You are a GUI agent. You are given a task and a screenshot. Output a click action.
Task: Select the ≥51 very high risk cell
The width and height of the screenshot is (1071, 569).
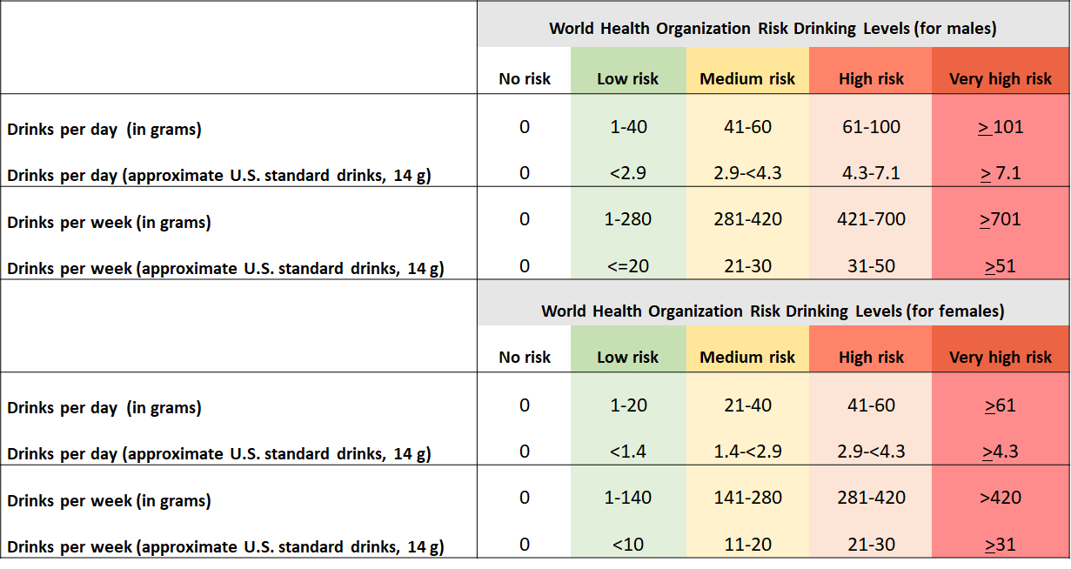tap(1000, 266)
